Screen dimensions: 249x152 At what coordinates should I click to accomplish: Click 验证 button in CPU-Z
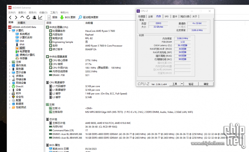191,84
